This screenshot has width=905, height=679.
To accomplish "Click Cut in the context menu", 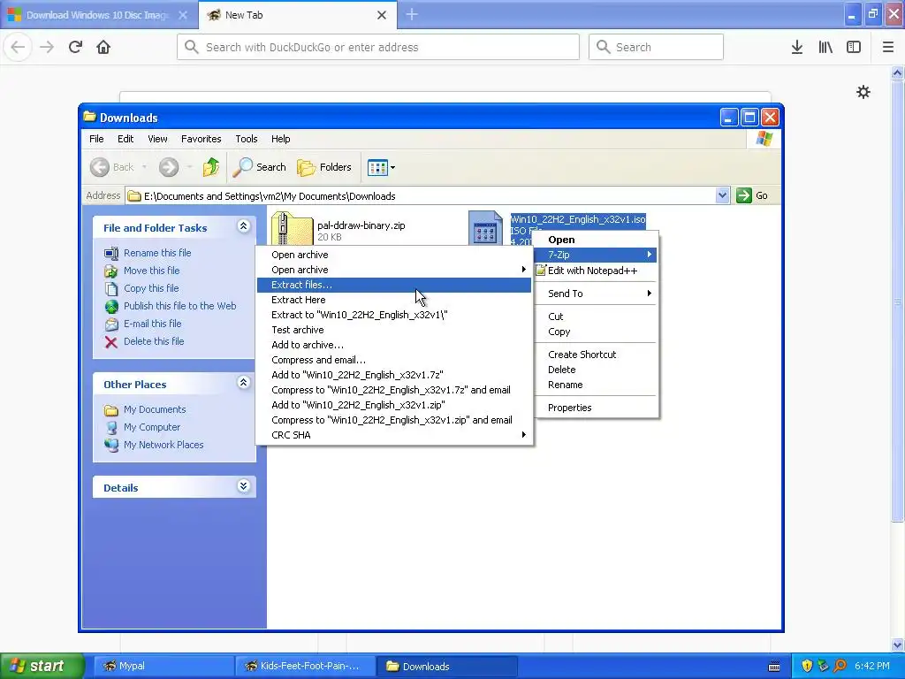I will coord(597,317).
